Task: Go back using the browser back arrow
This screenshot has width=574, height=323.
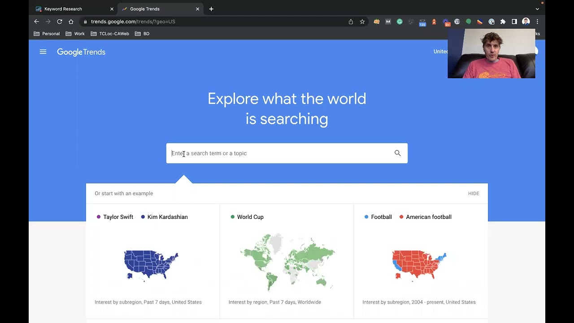Action: pyautogui.click(x=37, y=22)
